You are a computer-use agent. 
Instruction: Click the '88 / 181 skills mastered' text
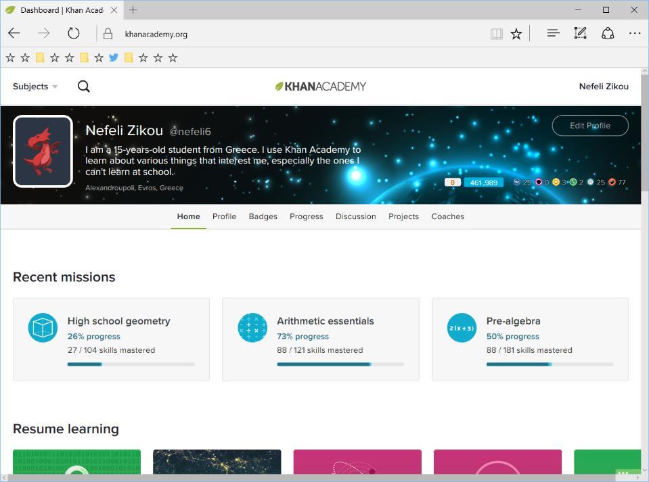tap(529, 350)
